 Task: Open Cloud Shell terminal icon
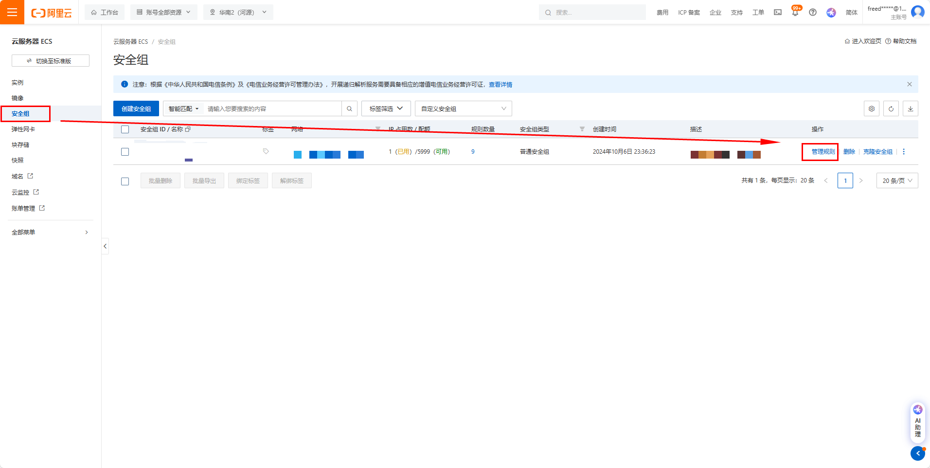tap(778, 13)
